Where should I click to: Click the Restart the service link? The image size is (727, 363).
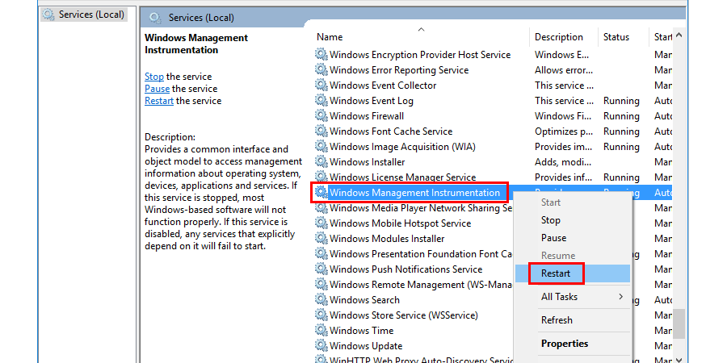click(159, 101)
